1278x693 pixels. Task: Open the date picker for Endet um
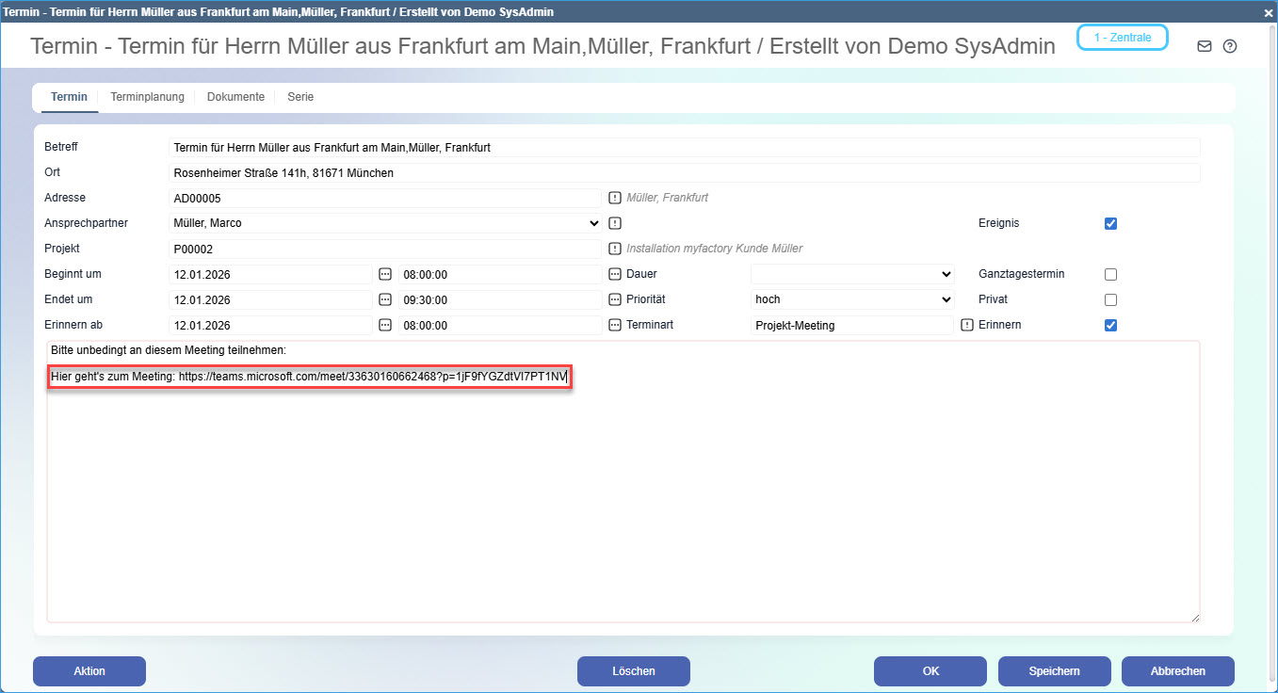click(x=384, y=299)
